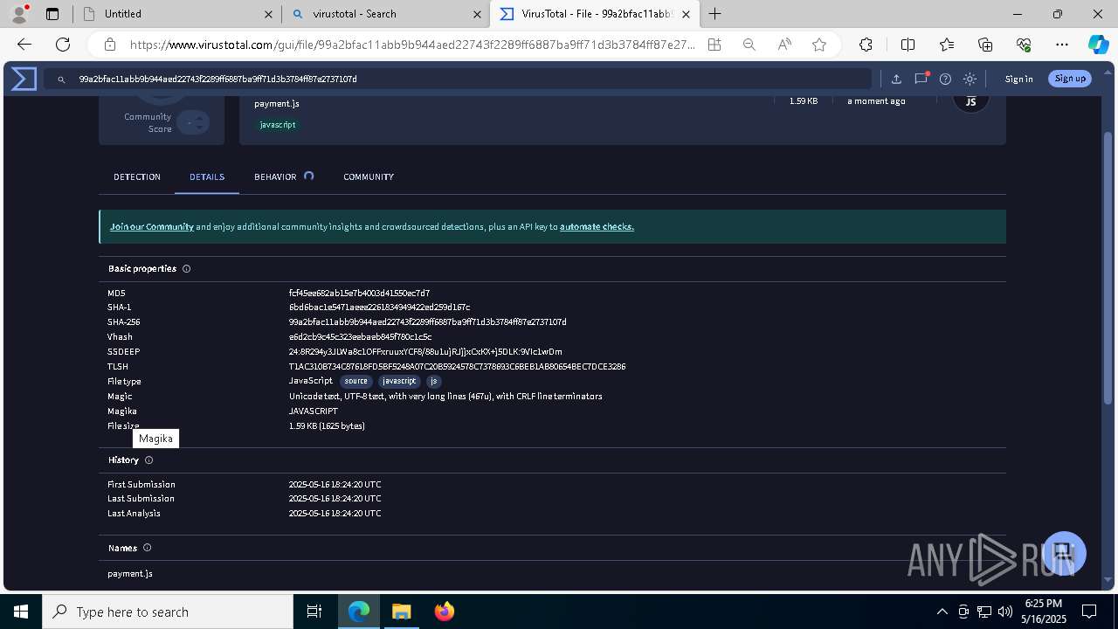Open Edge Settings and more menu
Screen dimensions: 1118x629
(x=1062, y=45)
